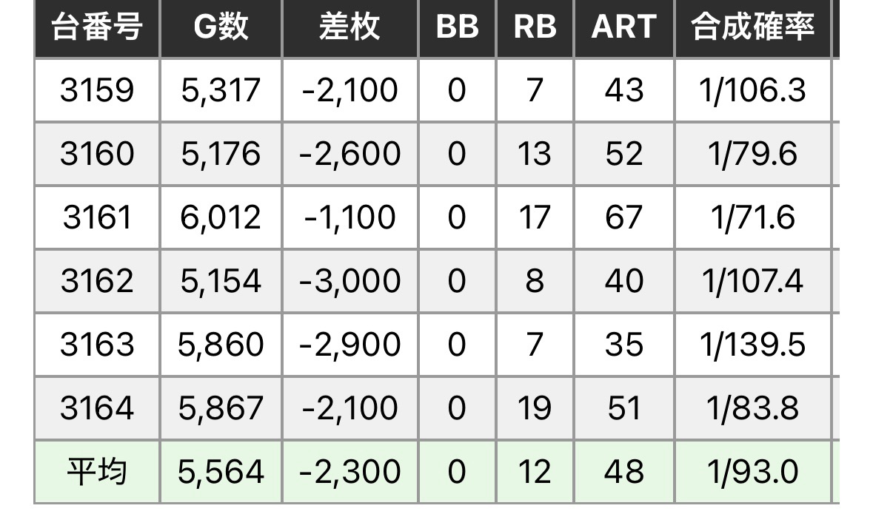873x514 pixels.
Task: Open machine number 3159
Action: click(x=96, y=91)
